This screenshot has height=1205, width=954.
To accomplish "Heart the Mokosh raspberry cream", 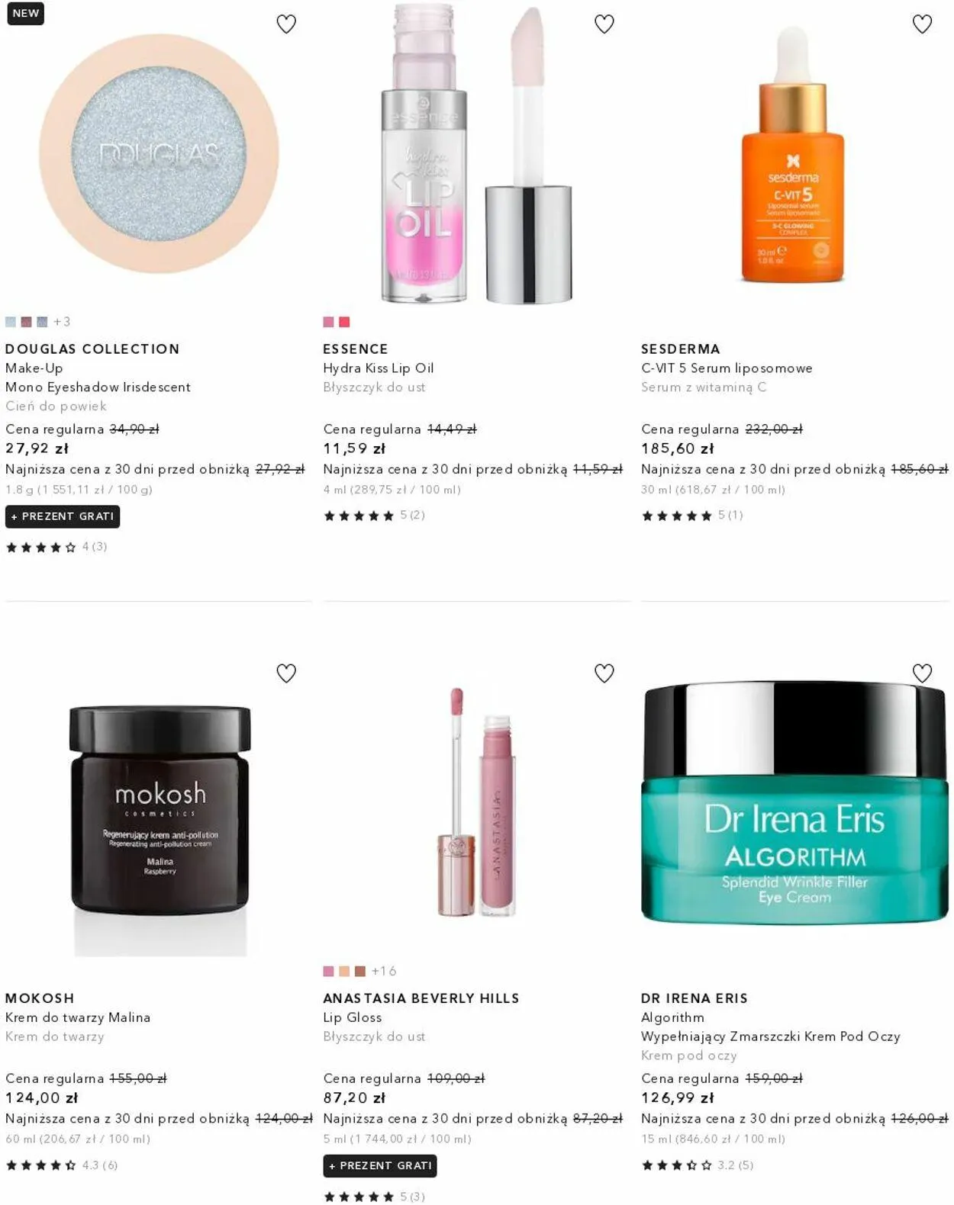I will click(286, 673).
